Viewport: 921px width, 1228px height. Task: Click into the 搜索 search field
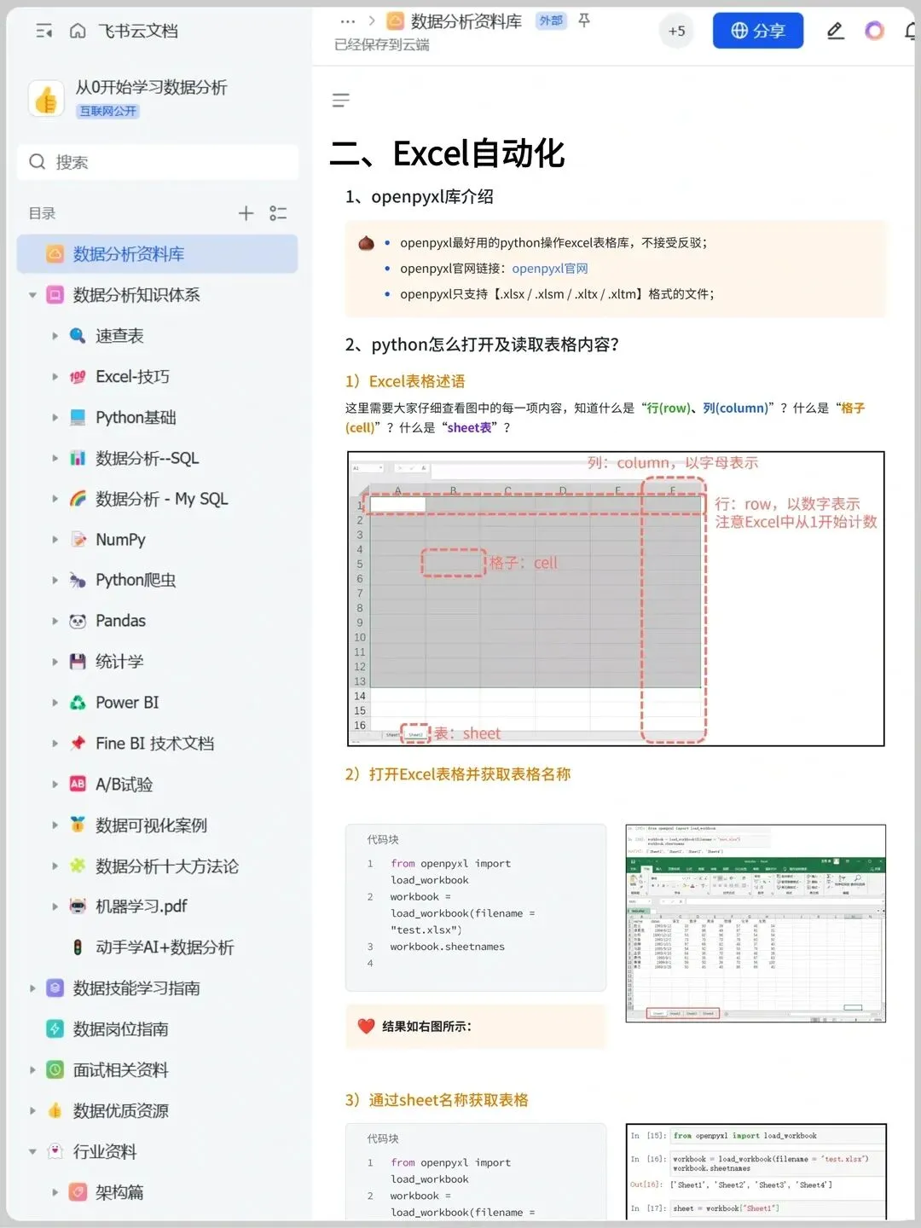pyautogui.click(x=158, y=162)
